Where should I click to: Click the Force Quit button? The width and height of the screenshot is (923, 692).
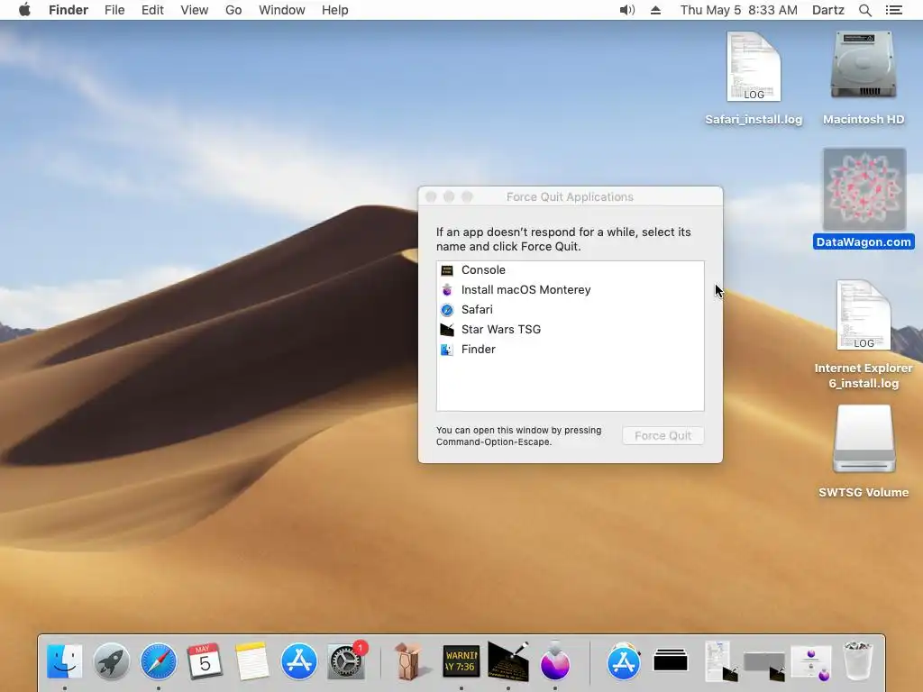[x=663, y=435]
